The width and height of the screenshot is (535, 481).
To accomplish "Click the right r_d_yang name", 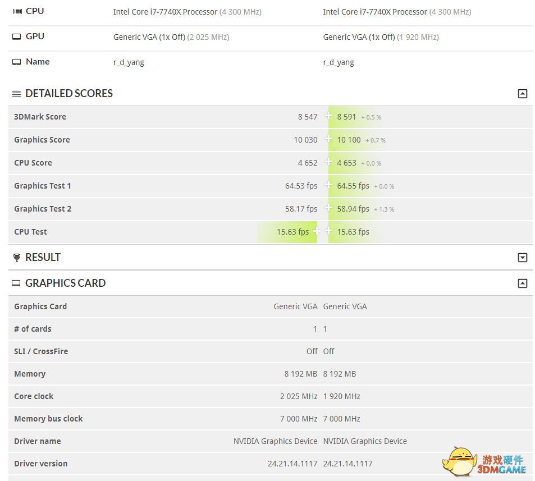I will (339, 62).
